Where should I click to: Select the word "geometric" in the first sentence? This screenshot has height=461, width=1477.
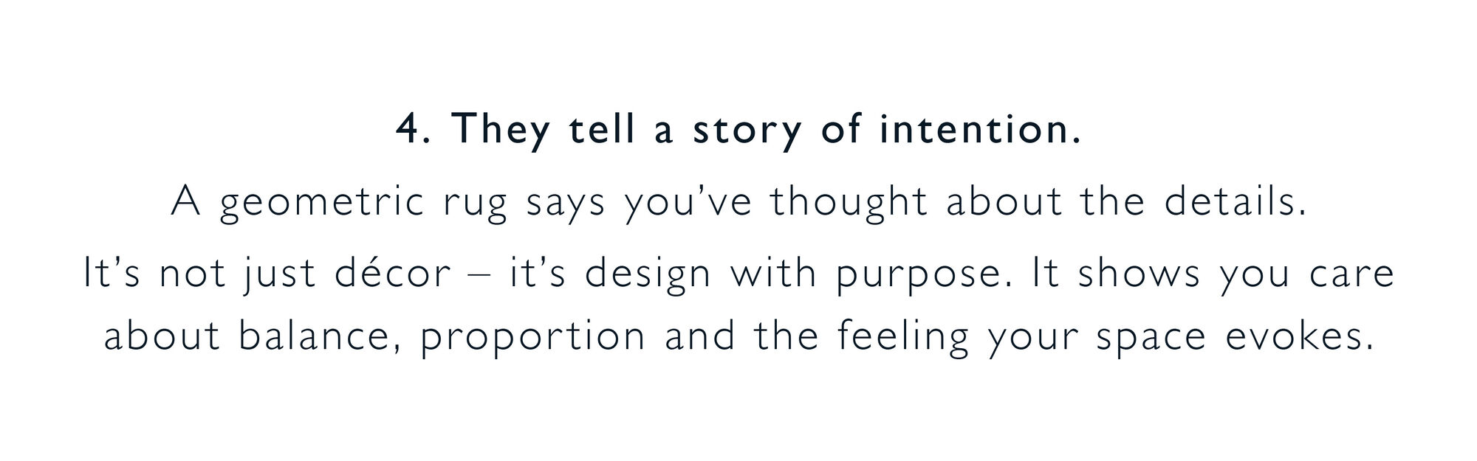tap(322, 204)
